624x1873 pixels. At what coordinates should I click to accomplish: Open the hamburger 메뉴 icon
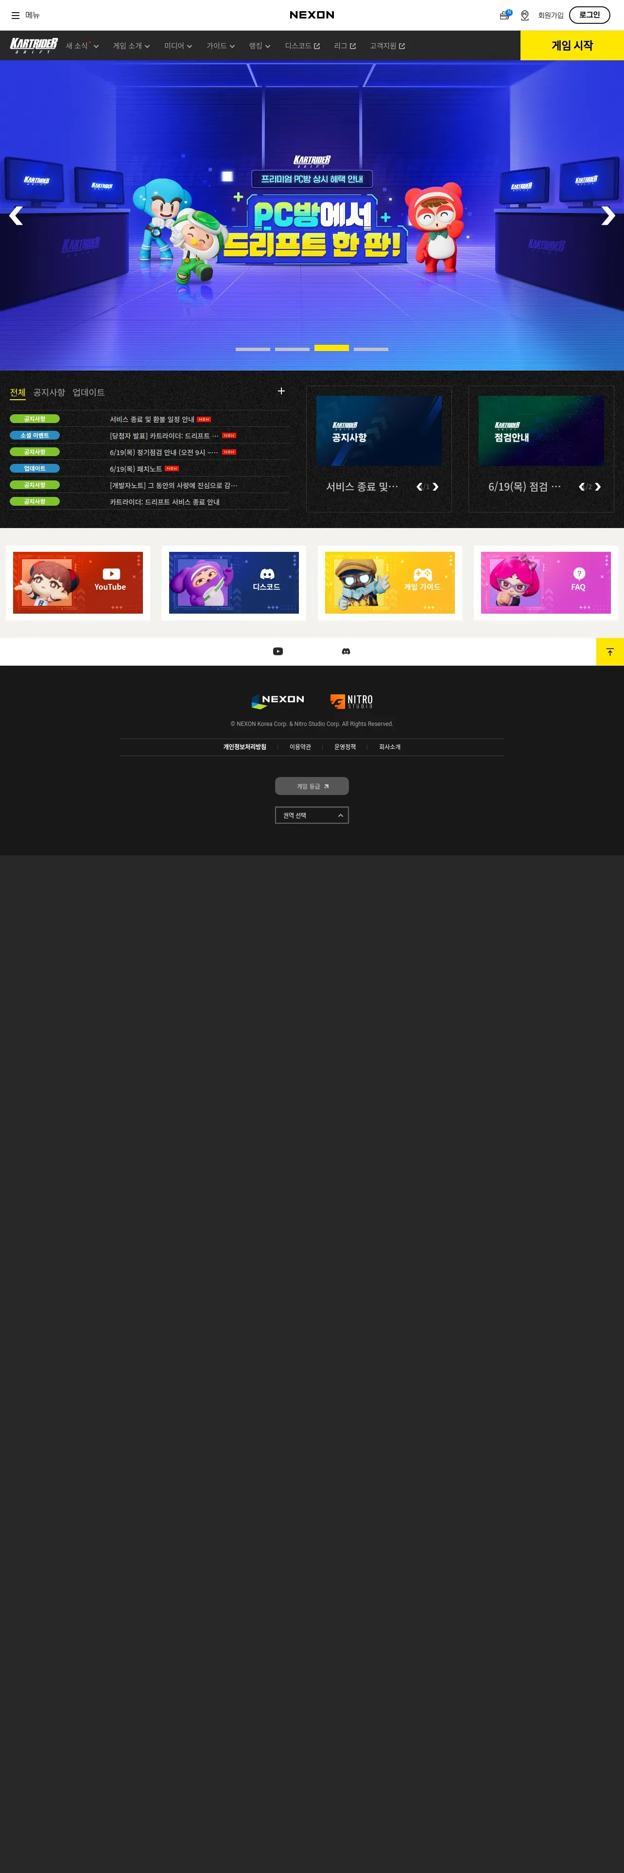tap(15, 15)
